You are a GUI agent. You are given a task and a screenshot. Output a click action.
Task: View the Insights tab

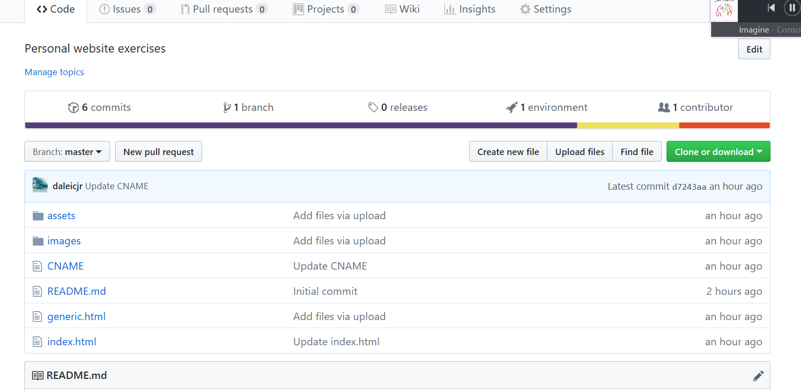[x=470, y=9]
